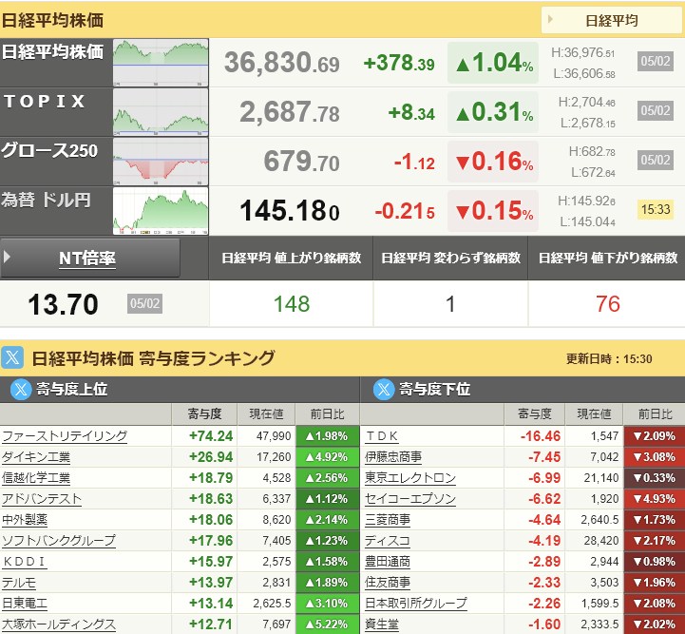Click the 679.70 Growth 250 value

coord(302,162)
